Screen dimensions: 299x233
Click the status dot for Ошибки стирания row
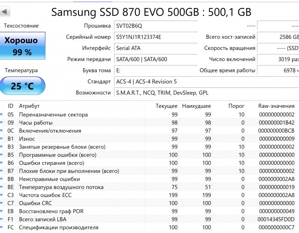[x=1, y=163]
